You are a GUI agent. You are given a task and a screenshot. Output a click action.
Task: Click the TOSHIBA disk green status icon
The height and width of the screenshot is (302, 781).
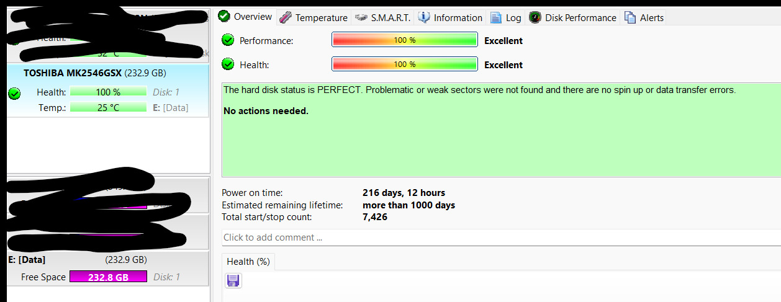14,93
